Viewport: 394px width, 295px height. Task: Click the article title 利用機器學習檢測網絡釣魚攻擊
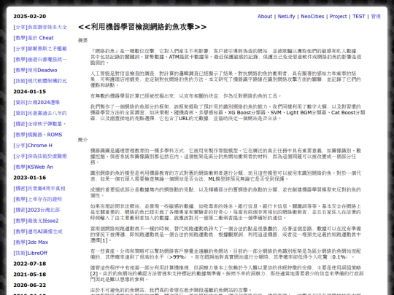pyautogui.click(x=142, y=27)
